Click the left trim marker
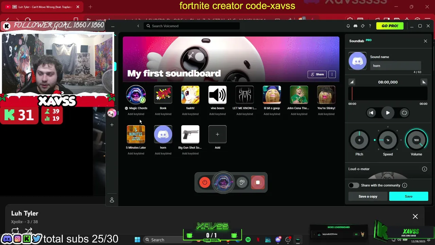435x245 pixels. pyautogui.click(x=352, y=82)
